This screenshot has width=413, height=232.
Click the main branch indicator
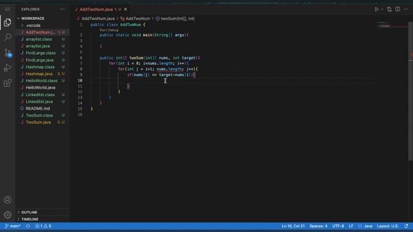(x=13, y=226)
